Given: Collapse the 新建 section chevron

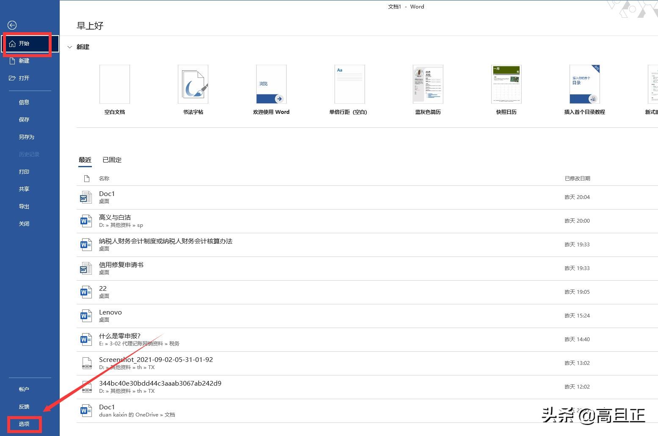Looking at the screenshot, I should click(70, 47).
